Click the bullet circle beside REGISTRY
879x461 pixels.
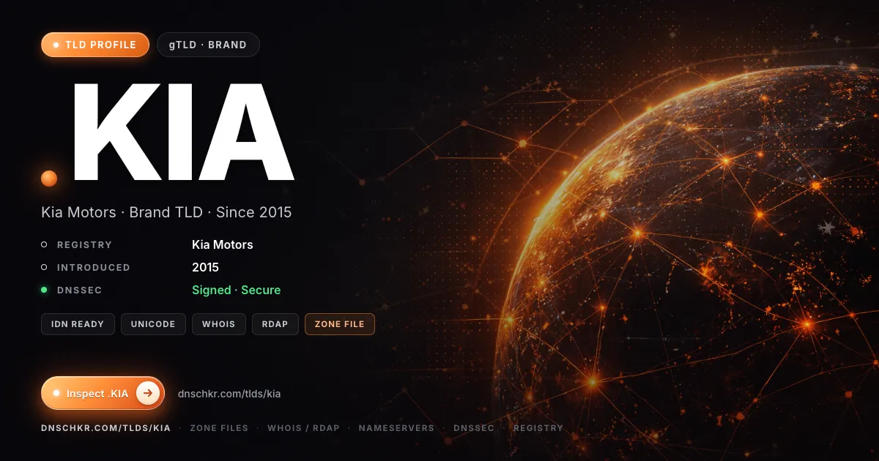point(44,244)
